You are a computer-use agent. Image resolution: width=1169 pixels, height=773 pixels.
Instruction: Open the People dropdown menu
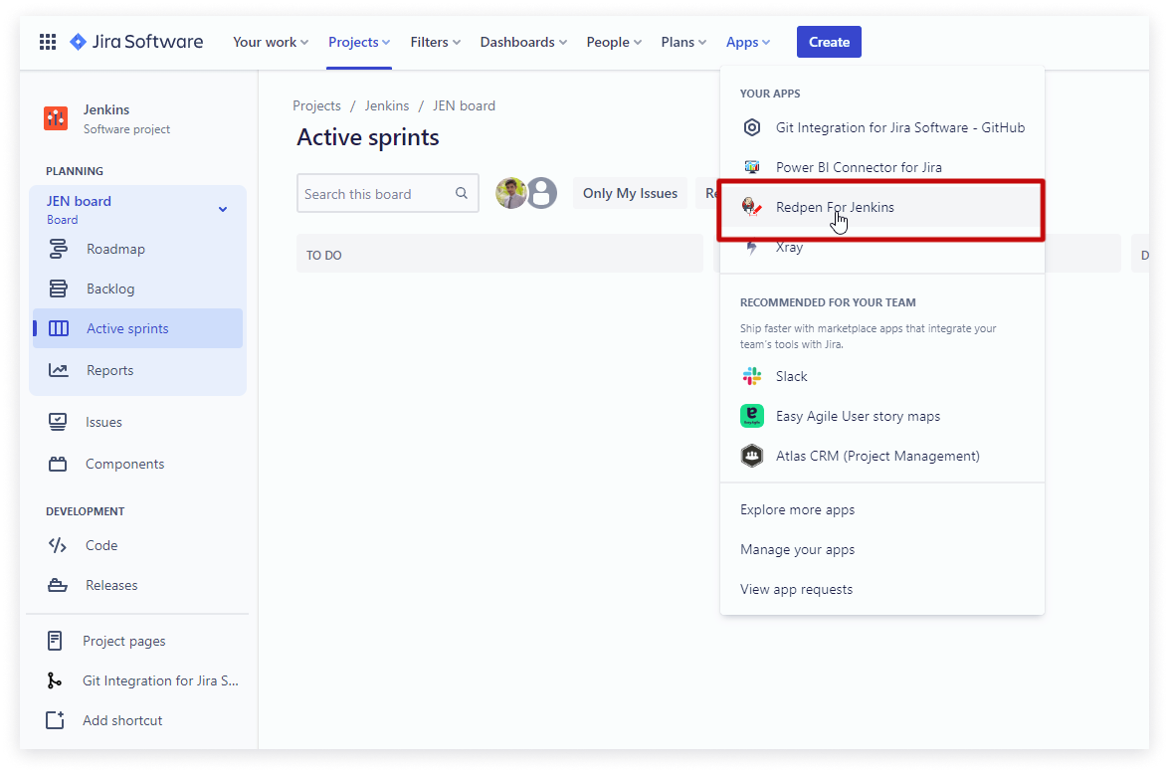[x=614, y=43]
